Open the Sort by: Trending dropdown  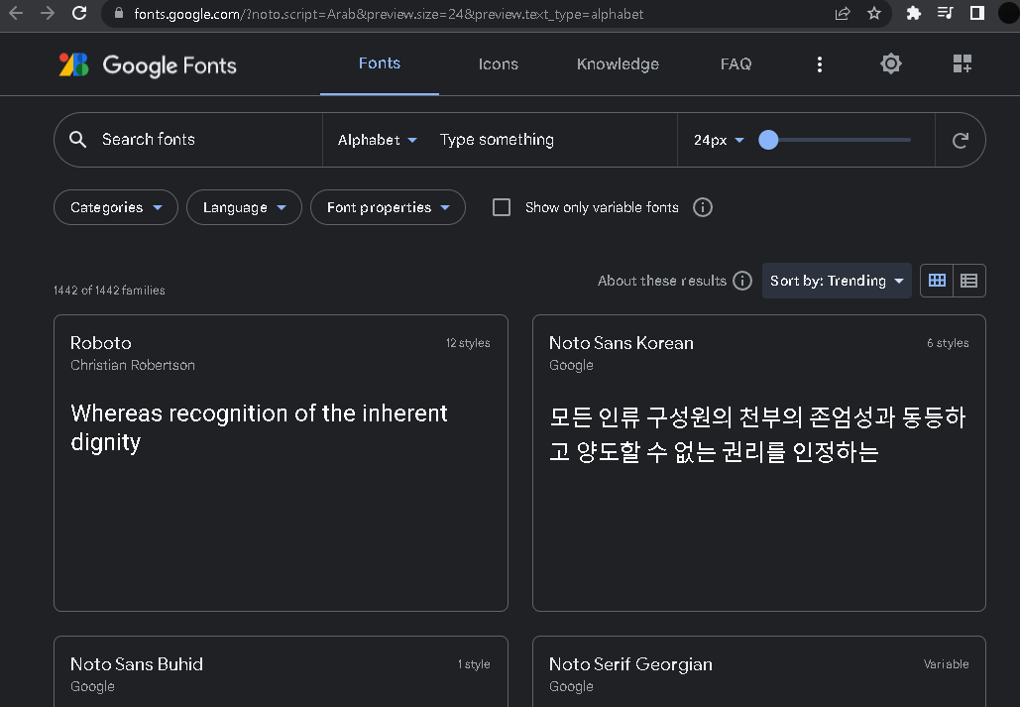tap(837, 281)
